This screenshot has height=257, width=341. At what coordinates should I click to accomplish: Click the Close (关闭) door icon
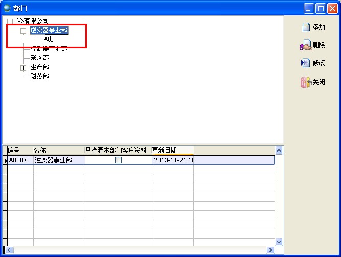tap(306, 82)
